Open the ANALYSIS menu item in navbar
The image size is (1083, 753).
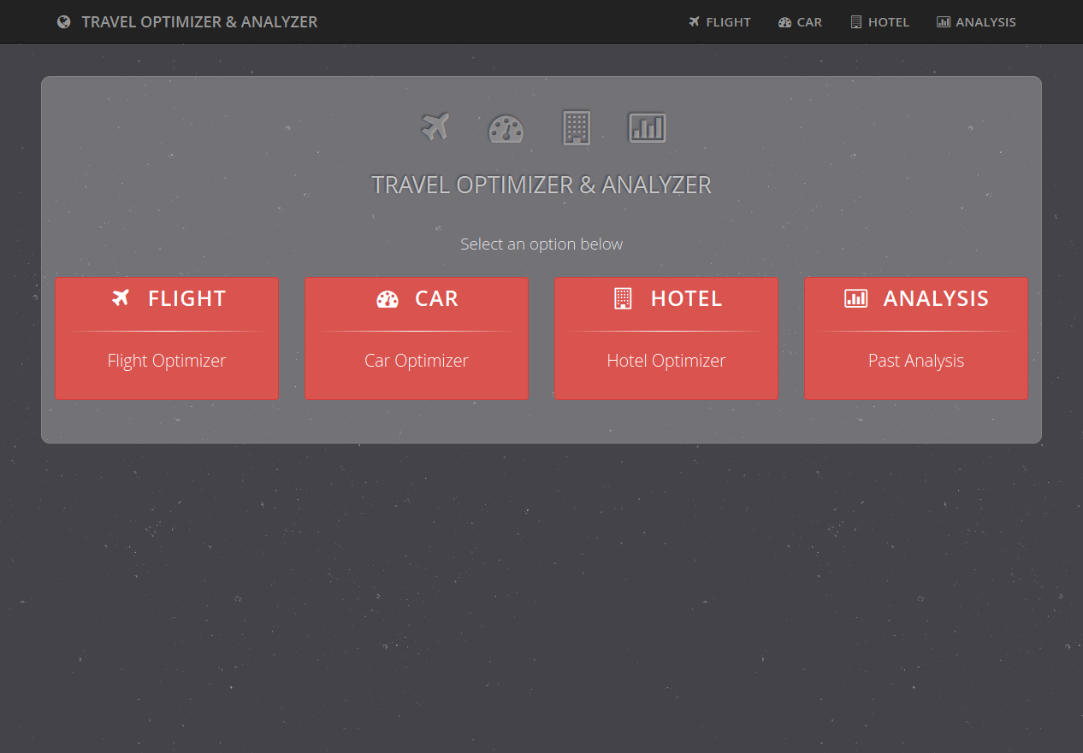coord(976,22)
